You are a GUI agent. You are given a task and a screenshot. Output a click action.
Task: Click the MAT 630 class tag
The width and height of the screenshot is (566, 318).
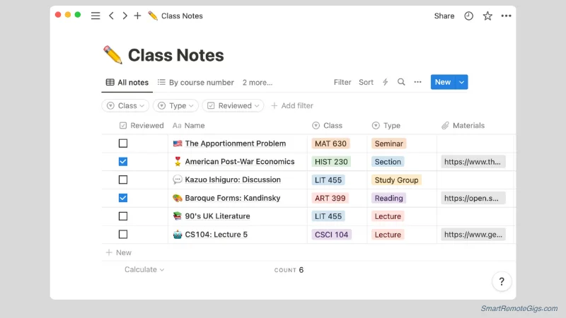(x=330, y=143)
